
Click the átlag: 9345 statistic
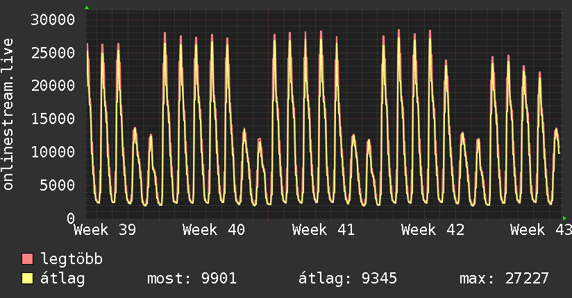[x=348, y=279]
